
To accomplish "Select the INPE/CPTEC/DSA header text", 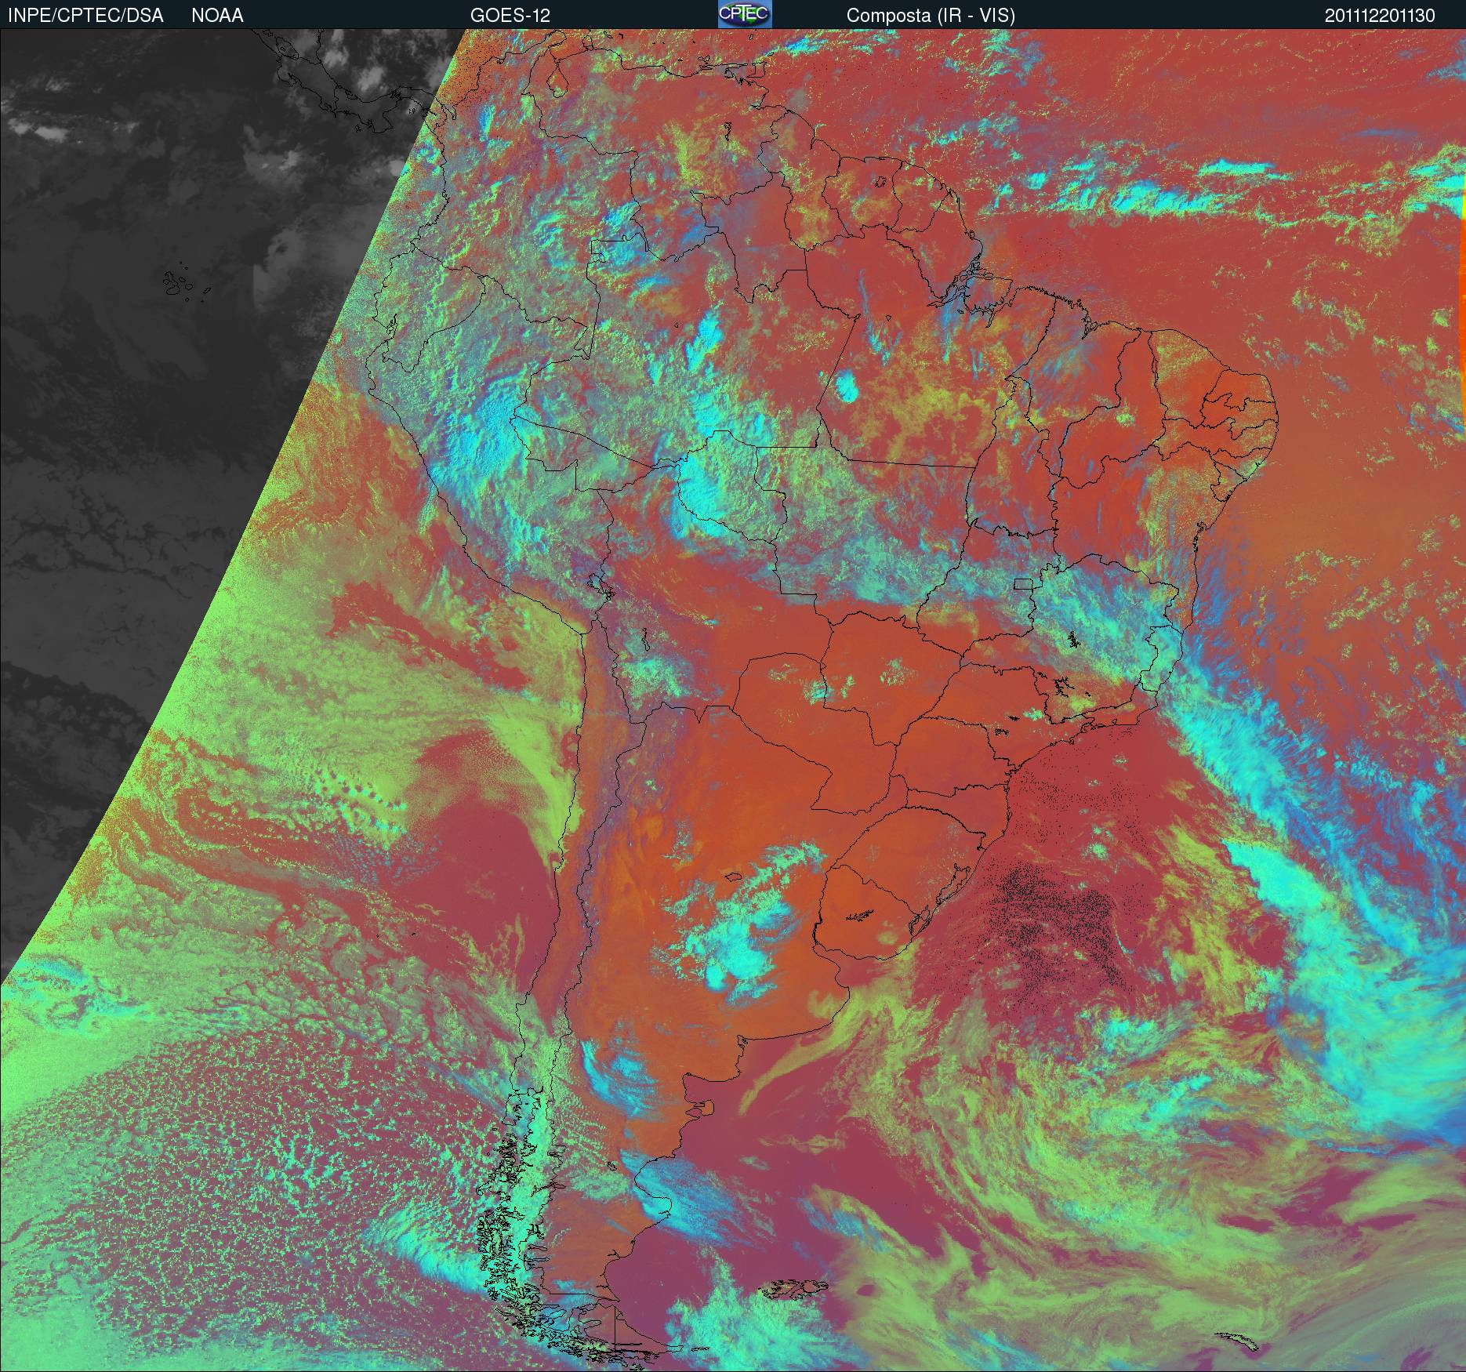I will (85, 16).
